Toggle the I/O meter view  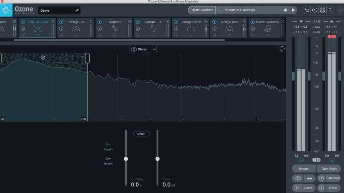point(317,21)
